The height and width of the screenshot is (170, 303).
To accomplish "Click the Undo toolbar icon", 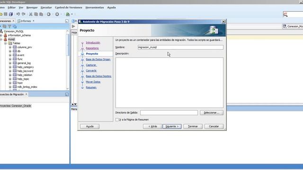I will tap(18, 14).
